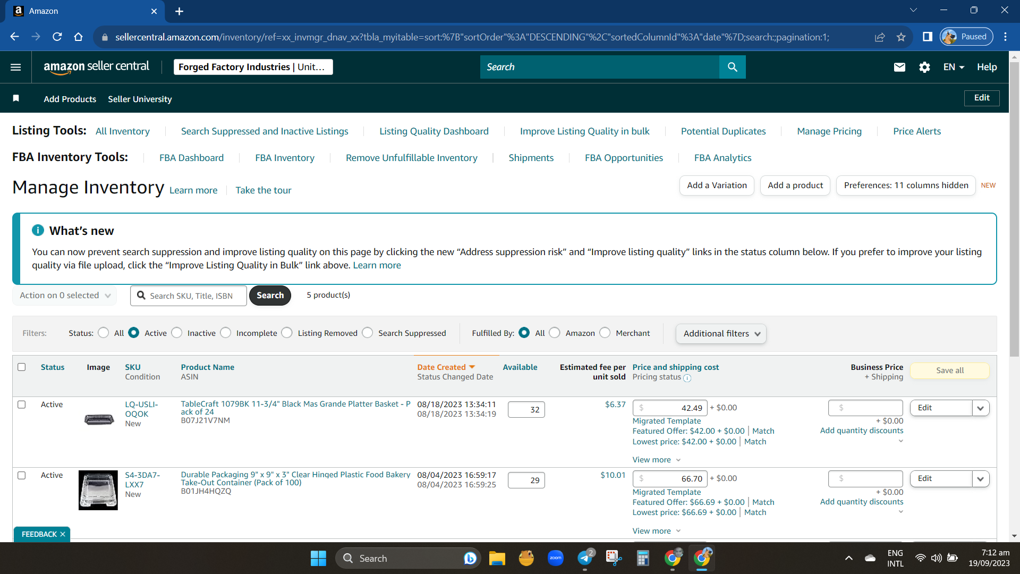Open File Explorer from the taskbar
This screenshot has width=1020, height=574.
pos(497,558)
